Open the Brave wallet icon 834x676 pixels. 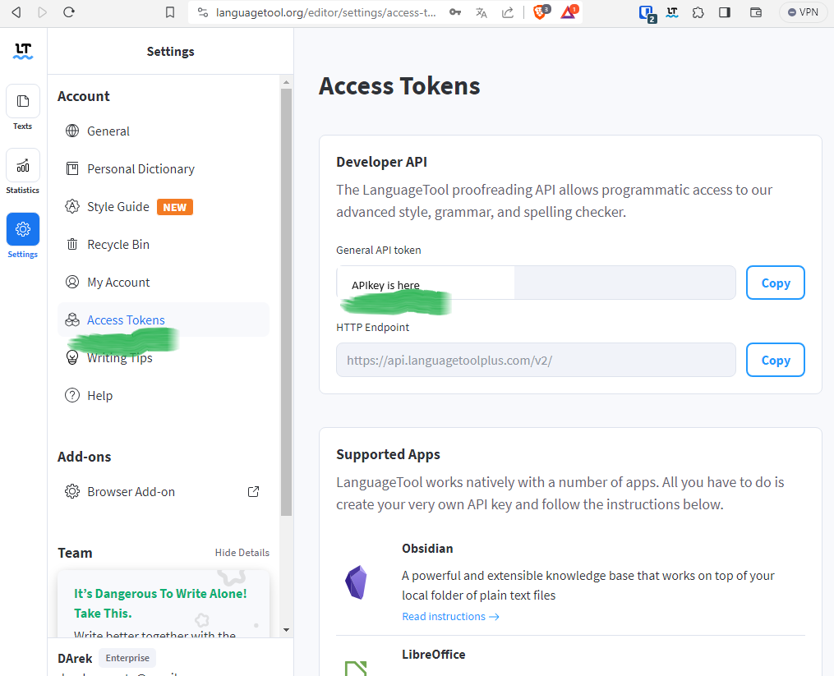[756, 12]
